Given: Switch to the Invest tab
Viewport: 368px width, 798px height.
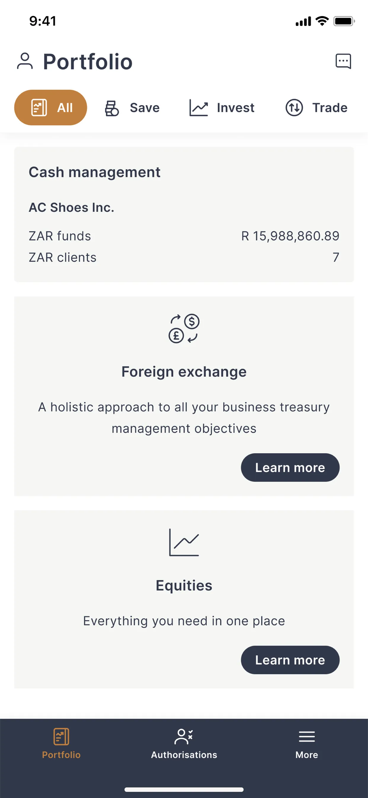Looking at the screenshot, I should [222, 108].
